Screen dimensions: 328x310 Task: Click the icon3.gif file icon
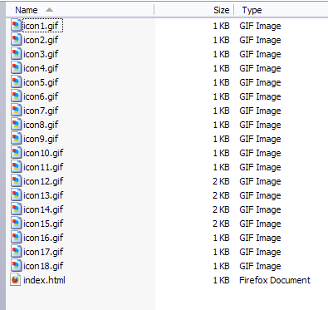pyautogui.click(x=16, y=54)
